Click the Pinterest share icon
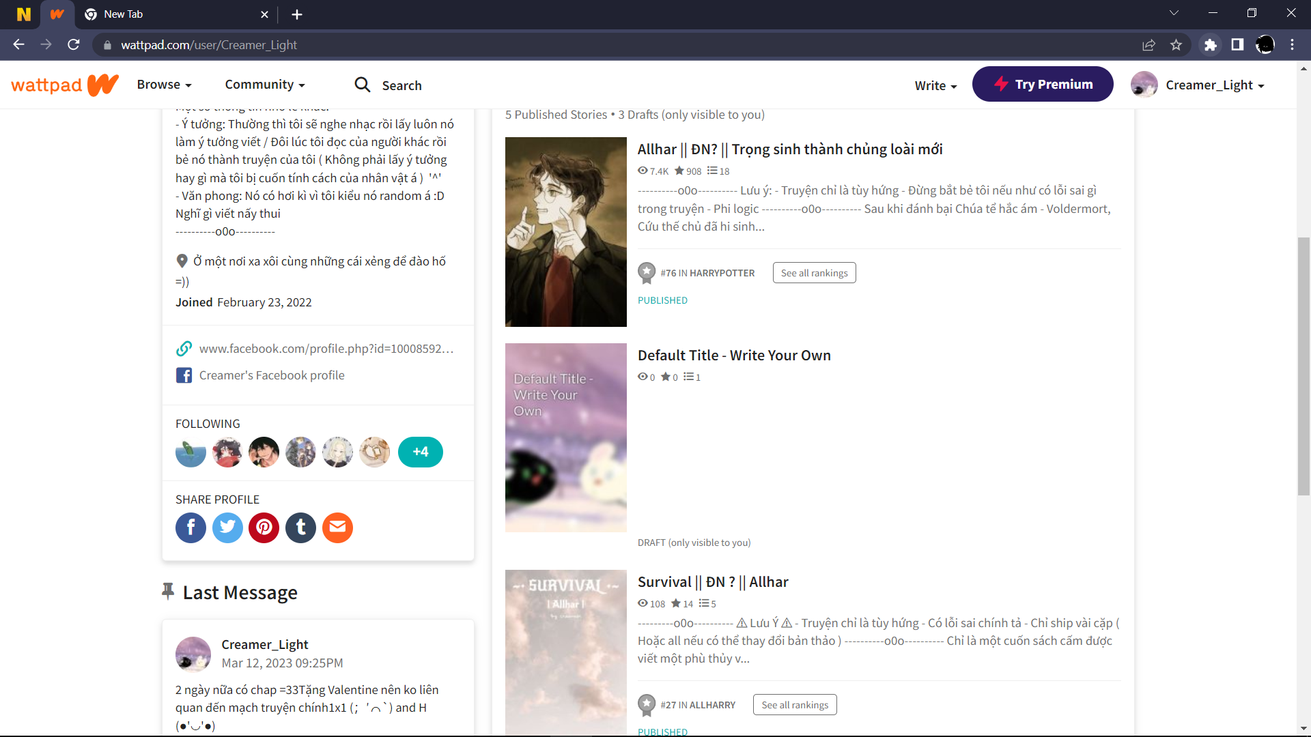 tap(264, 528)
